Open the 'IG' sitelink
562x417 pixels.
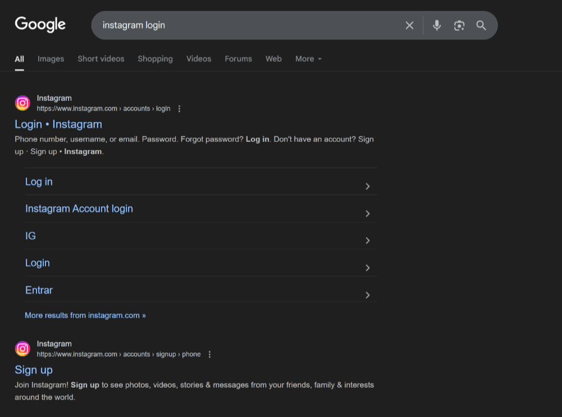tap(30, 236)
